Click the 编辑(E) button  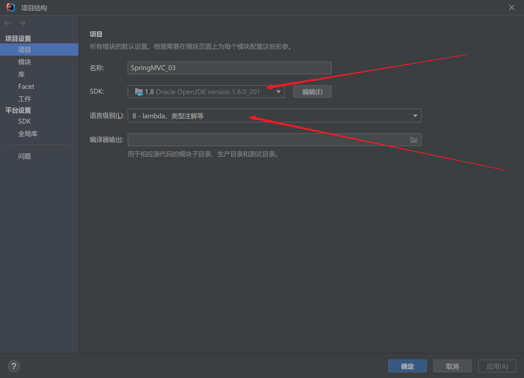point(312,92)
